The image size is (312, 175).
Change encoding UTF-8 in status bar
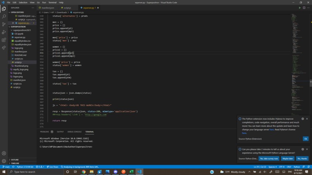point(281,167)
